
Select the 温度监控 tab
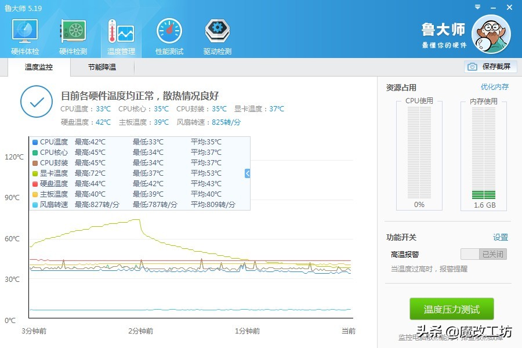tap(38, 67)
